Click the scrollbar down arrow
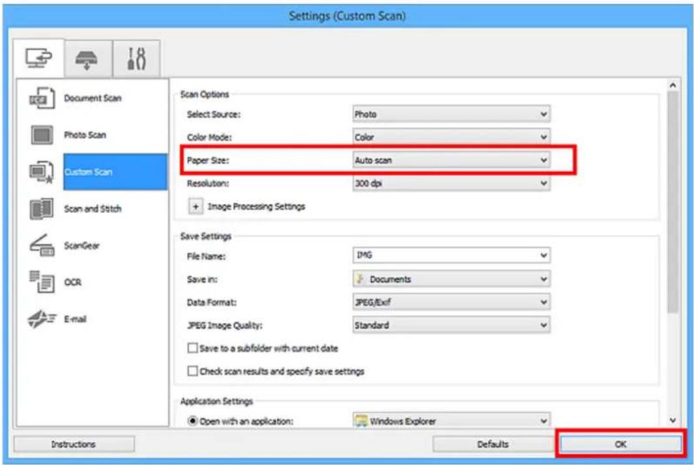The image size is (694, 465). click(672, 420)
